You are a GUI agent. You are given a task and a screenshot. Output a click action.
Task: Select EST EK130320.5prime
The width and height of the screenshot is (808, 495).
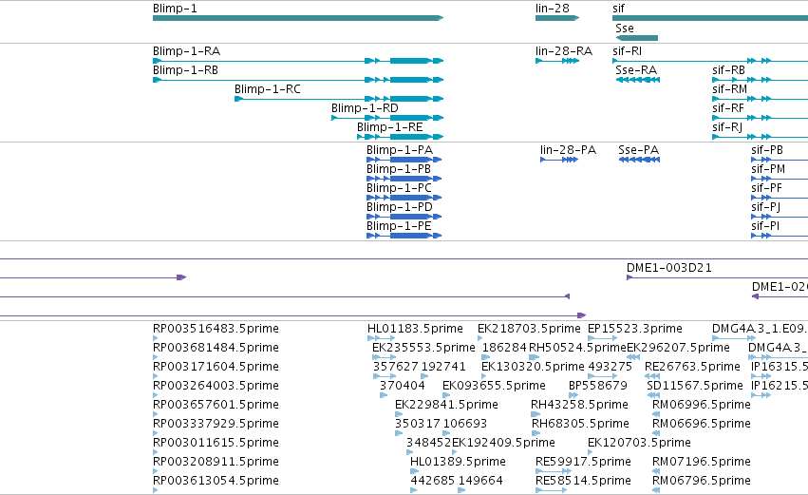533,367
